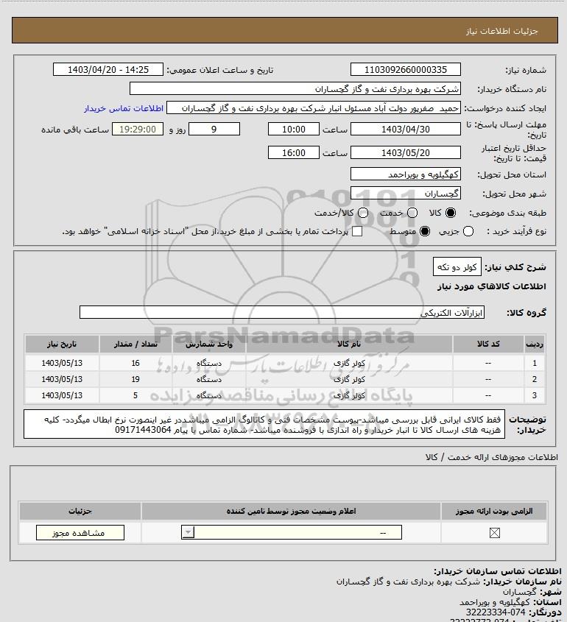Click the request creator field
Screen dimensions: 567x622
tap(314, 108)
